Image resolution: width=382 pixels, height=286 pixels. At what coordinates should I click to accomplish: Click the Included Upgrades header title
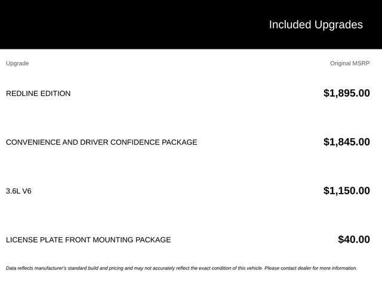click(x=316, y=25)
